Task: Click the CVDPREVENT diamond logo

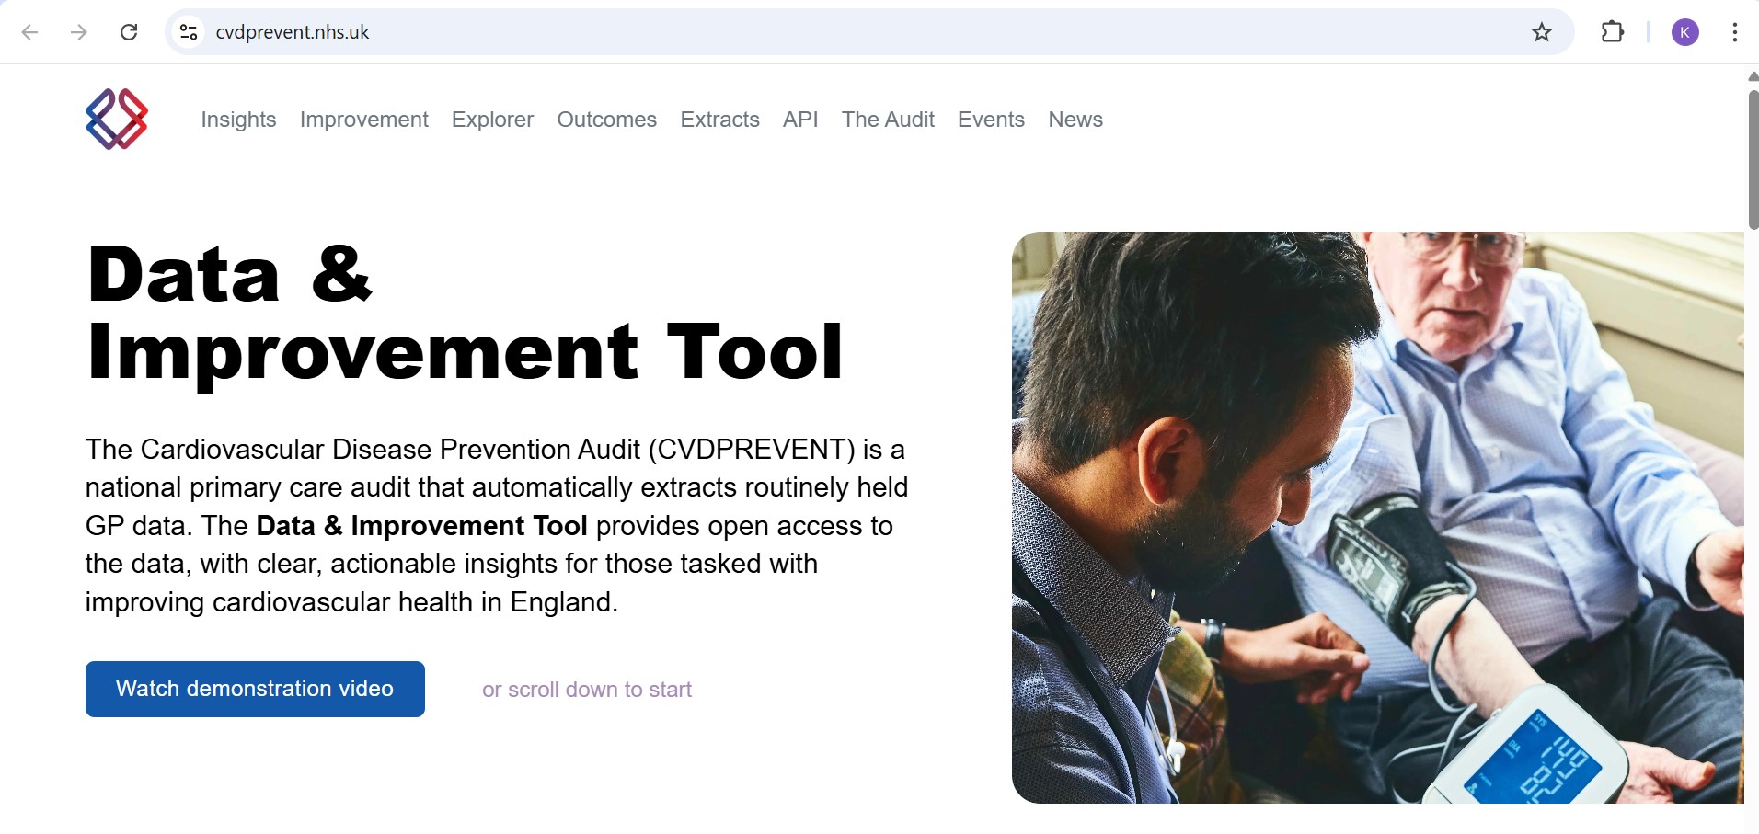Action: pos(117,120)
